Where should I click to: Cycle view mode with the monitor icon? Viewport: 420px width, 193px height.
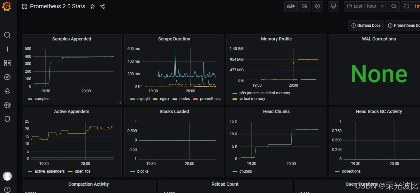333,6
